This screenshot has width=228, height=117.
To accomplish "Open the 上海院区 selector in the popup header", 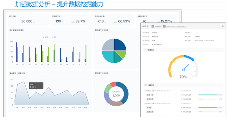I will (x=156, y=26).
